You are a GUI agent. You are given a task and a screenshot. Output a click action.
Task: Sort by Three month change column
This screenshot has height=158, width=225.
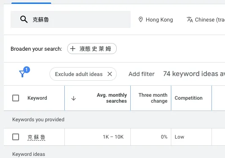(153, 98)
